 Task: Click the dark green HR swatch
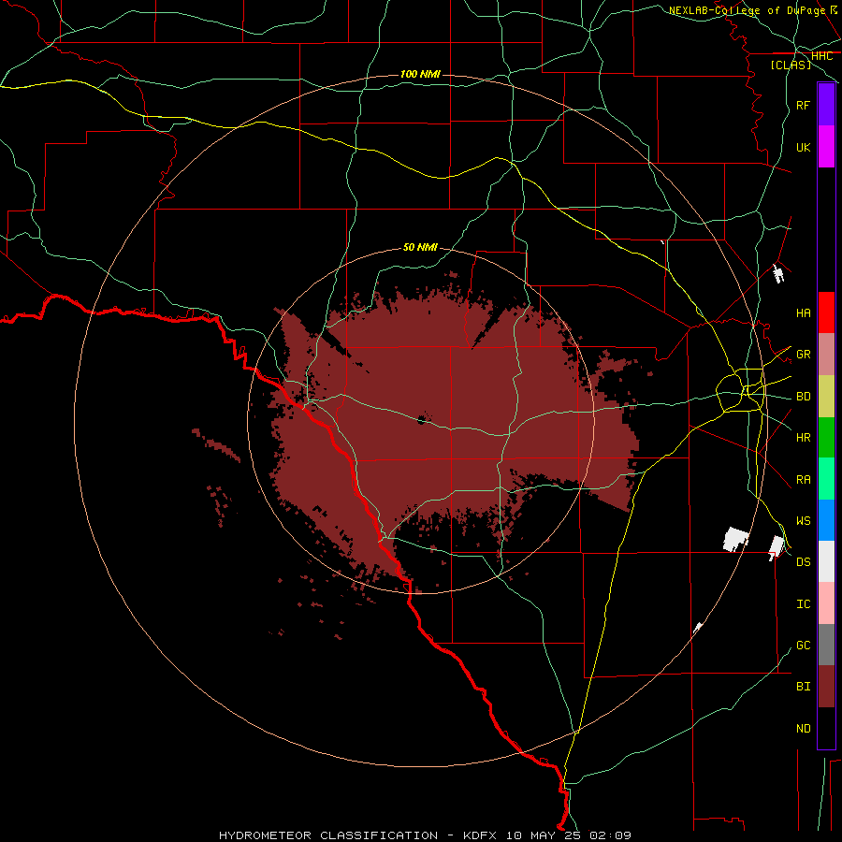(826, 438)
